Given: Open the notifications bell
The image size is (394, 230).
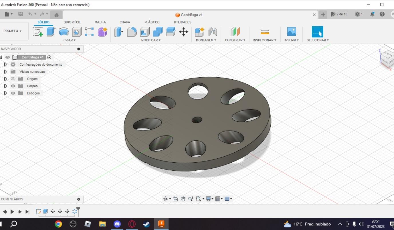Looking at the screenshot, I should pyautogui.click(x=372, y=14).
